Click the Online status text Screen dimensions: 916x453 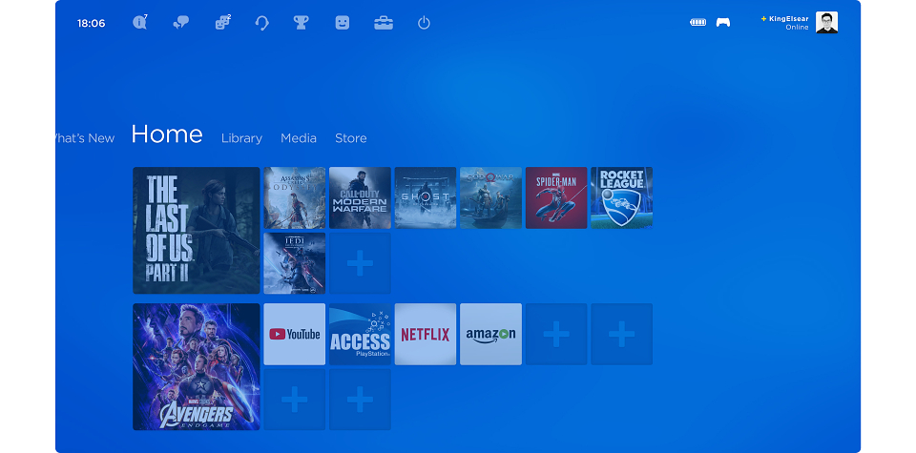(797, 28)
